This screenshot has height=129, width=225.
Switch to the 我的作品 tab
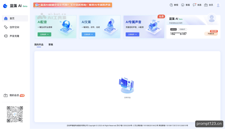point(39,45)
